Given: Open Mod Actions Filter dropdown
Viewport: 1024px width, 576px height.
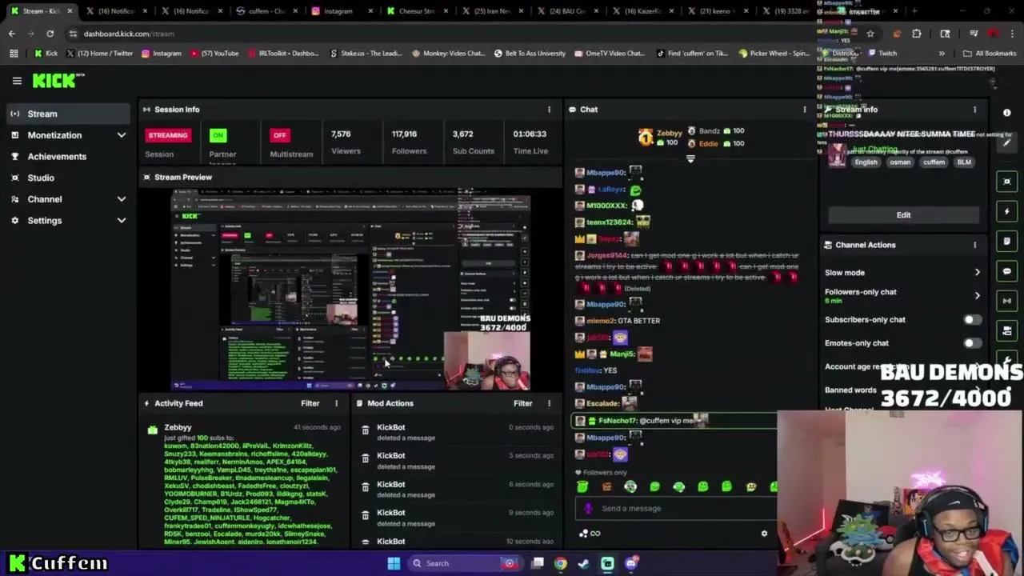Looking at the screenshot, I should pos(522,403).
